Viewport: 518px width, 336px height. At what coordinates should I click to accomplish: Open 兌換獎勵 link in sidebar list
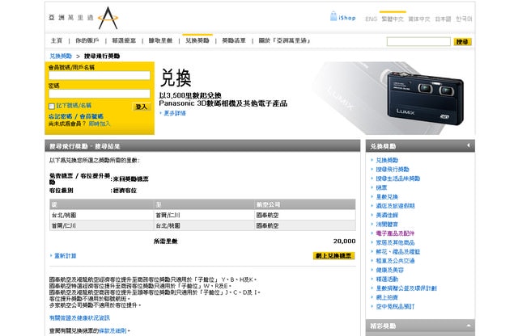coord(387,160)
